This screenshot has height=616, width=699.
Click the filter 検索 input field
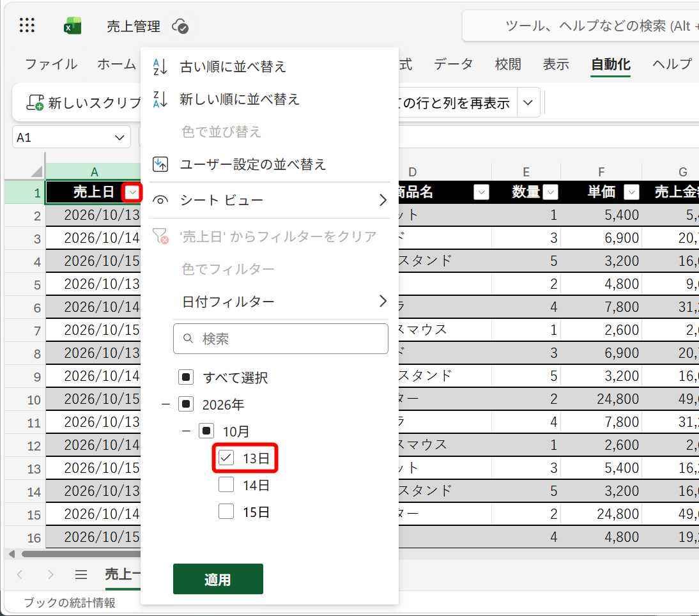tap(280, 339)
